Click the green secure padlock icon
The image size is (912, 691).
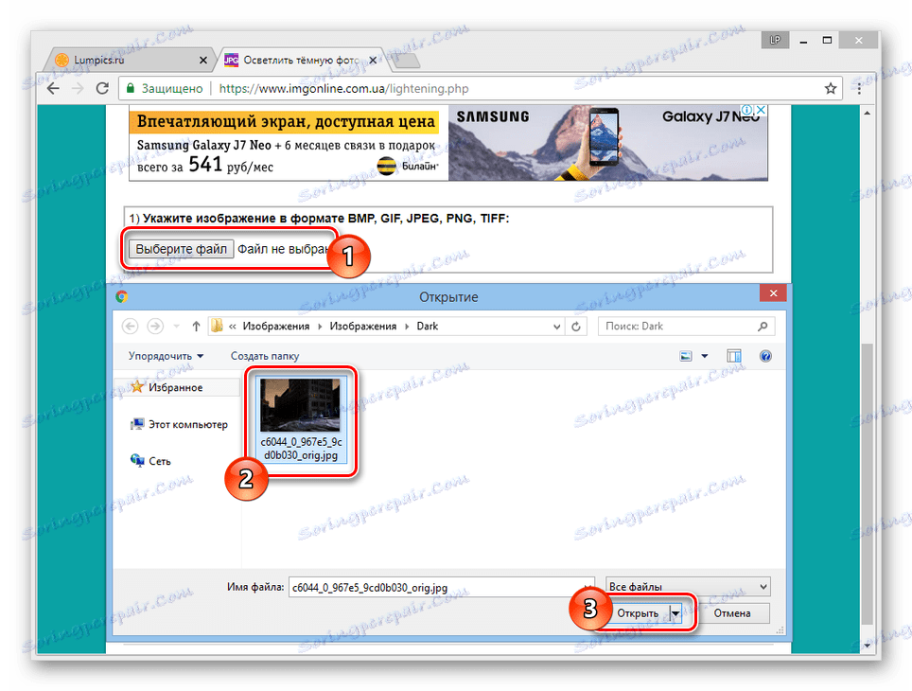point(131,88)
